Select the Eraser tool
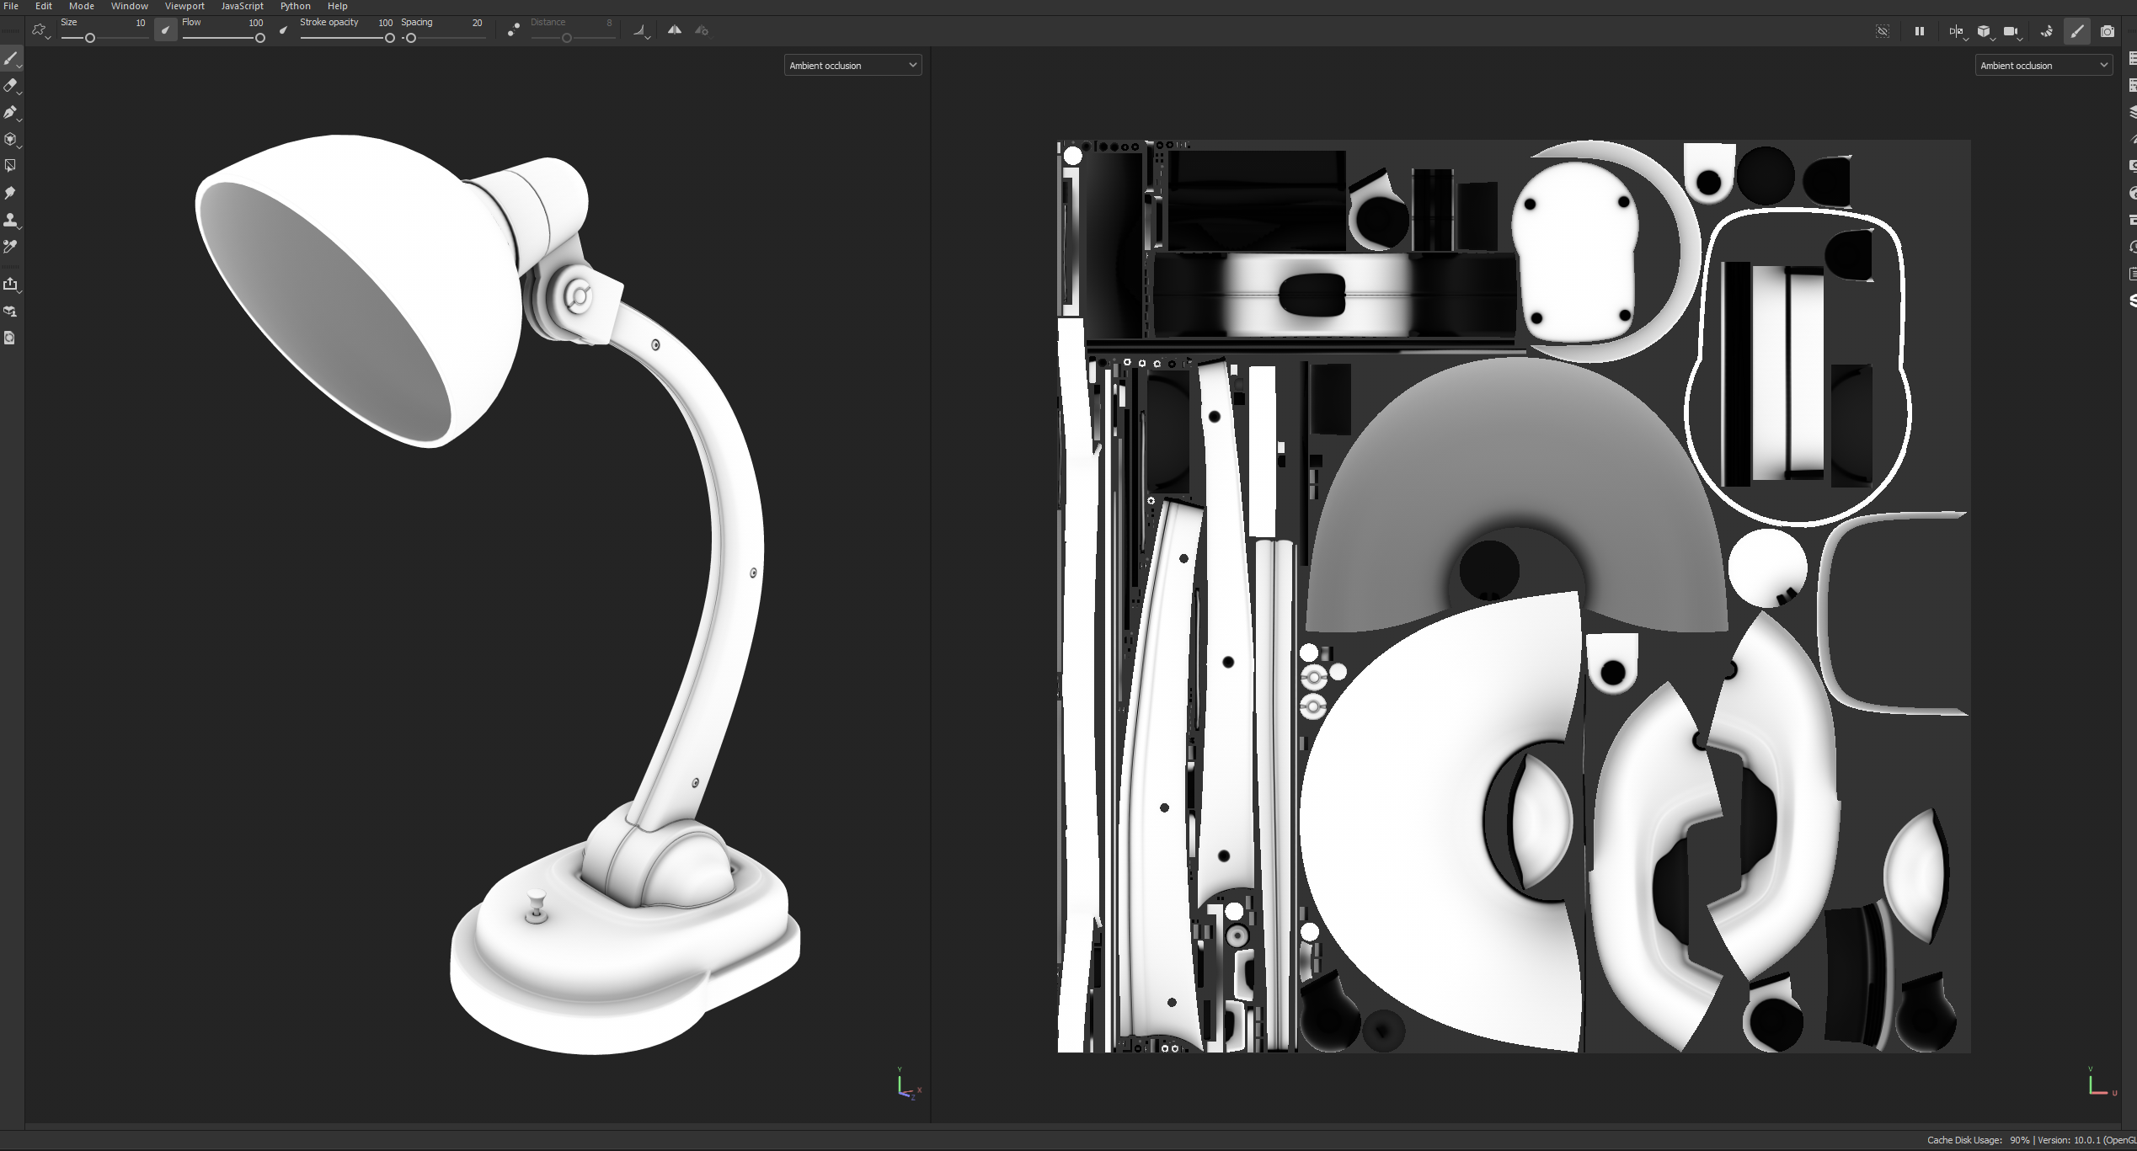The height and width of the screenshot is (1151, 2137). [x=10, y=85]
